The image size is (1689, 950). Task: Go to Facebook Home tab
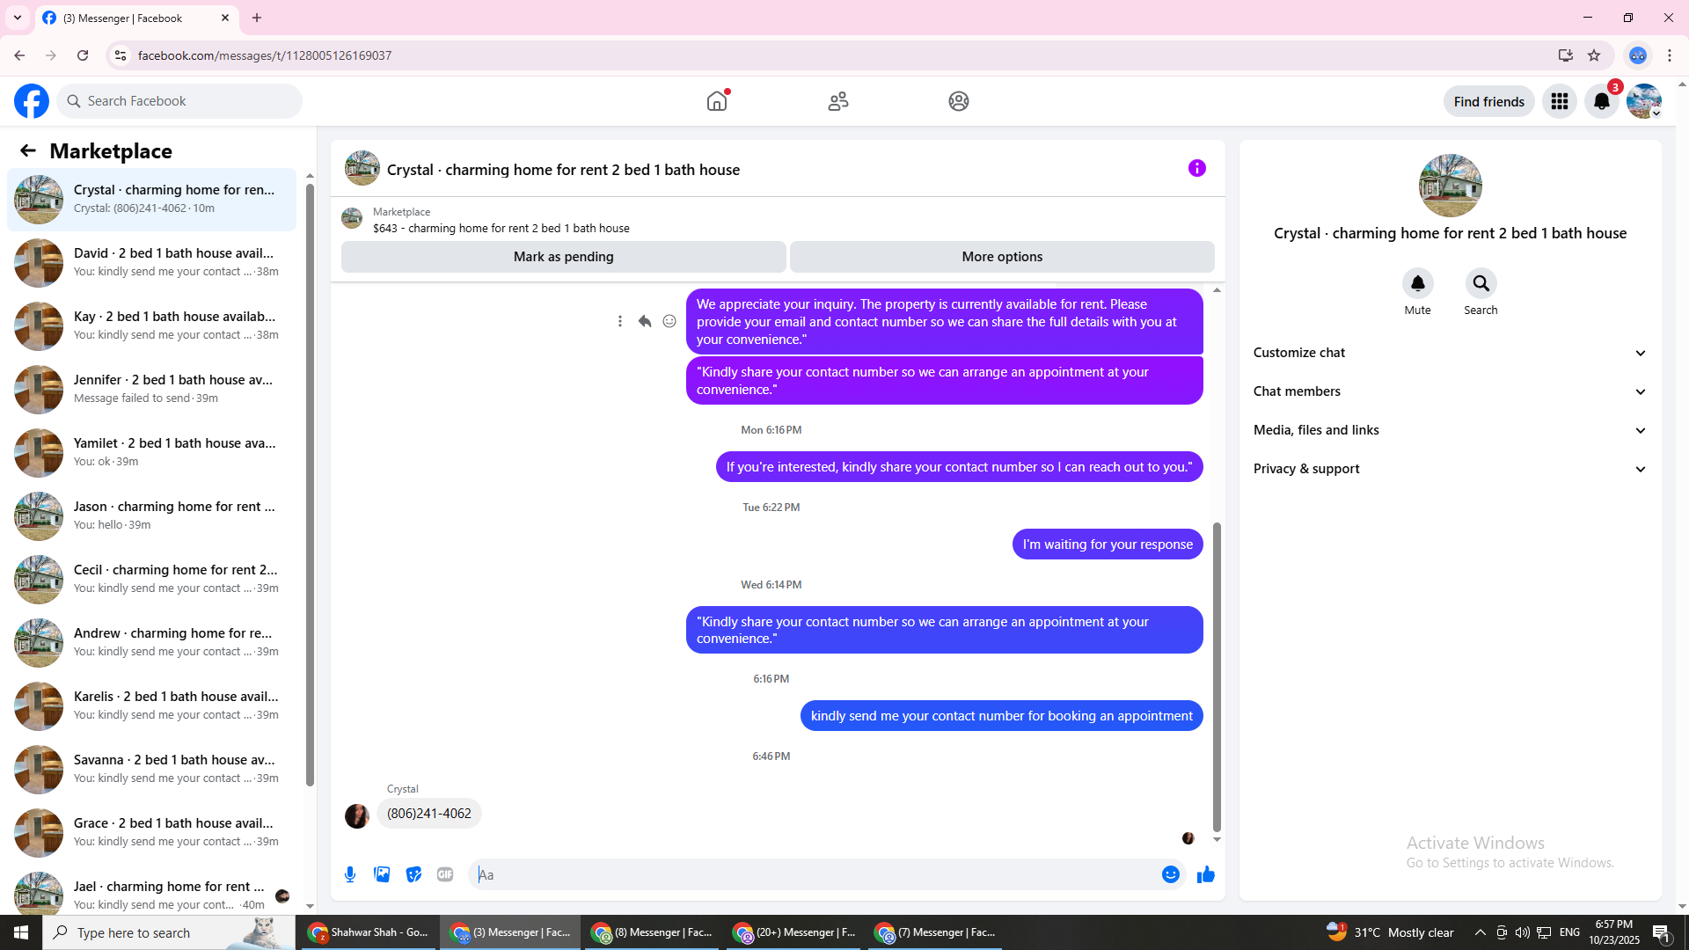[717, 101]
